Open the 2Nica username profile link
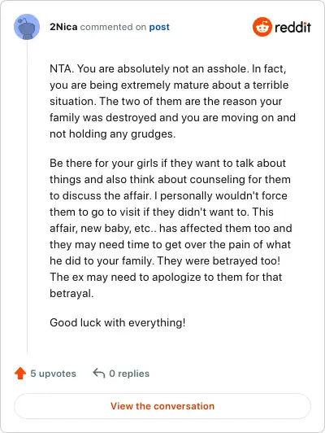 (x=63, y=27)
